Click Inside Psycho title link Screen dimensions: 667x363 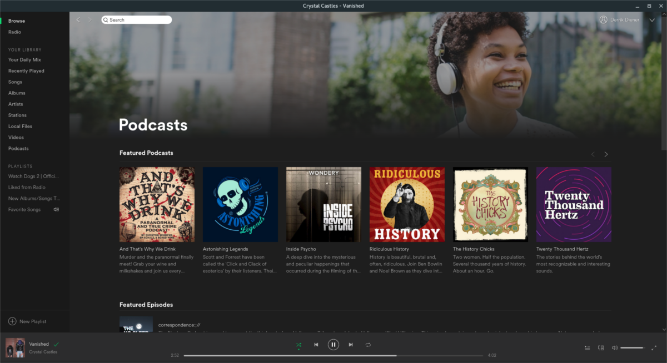click(301, 249)
